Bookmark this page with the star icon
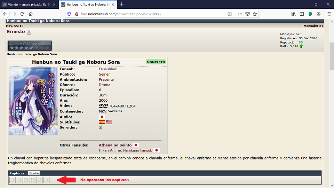The height and width of the screenshot is (188, 334). 255,14
